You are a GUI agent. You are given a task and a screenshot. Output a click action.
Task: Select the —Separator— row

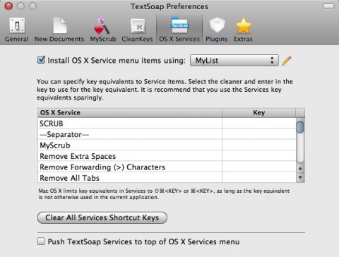(167, 134)
